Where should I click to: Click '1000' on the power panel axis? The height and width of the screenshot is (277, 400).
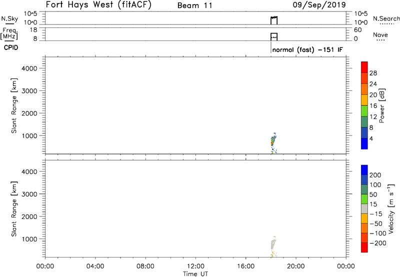pos(29,135)
